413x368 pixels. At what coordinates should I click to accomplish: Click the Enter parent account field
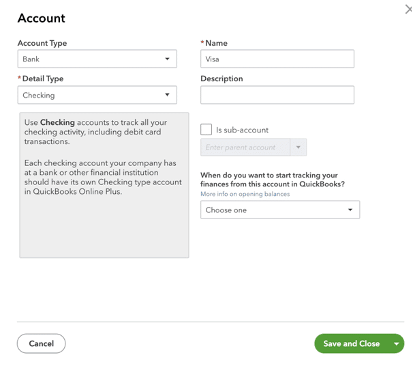245,147
